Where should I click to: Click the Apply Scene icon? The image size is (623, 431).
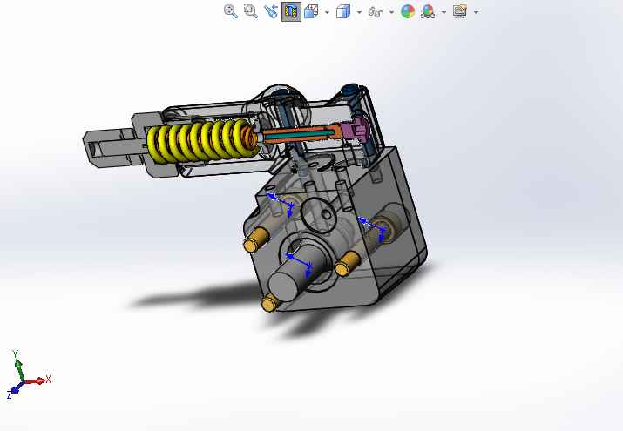click(x=428, y=11)
